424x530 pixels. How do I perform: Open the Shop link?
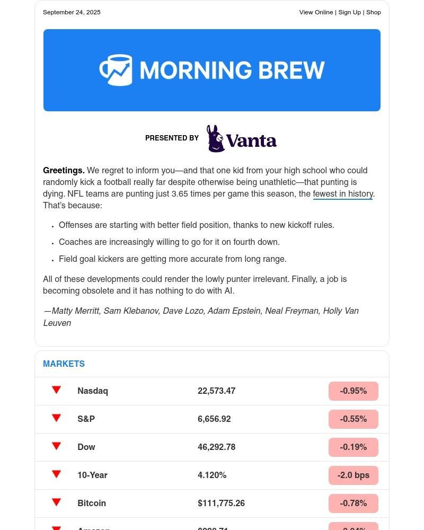(x=374, y=12)
